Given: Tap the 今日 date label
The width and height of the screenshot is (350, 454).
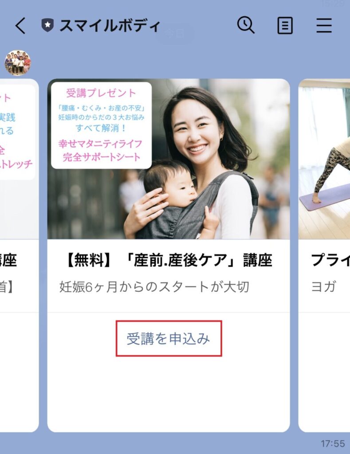Looking at the screenshot, I should pos(175,34).
